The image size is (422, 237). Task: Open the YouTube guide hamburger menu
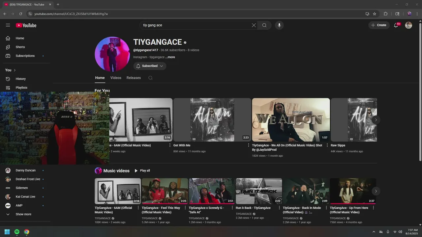pyautogui.click(x=8, y=25)
